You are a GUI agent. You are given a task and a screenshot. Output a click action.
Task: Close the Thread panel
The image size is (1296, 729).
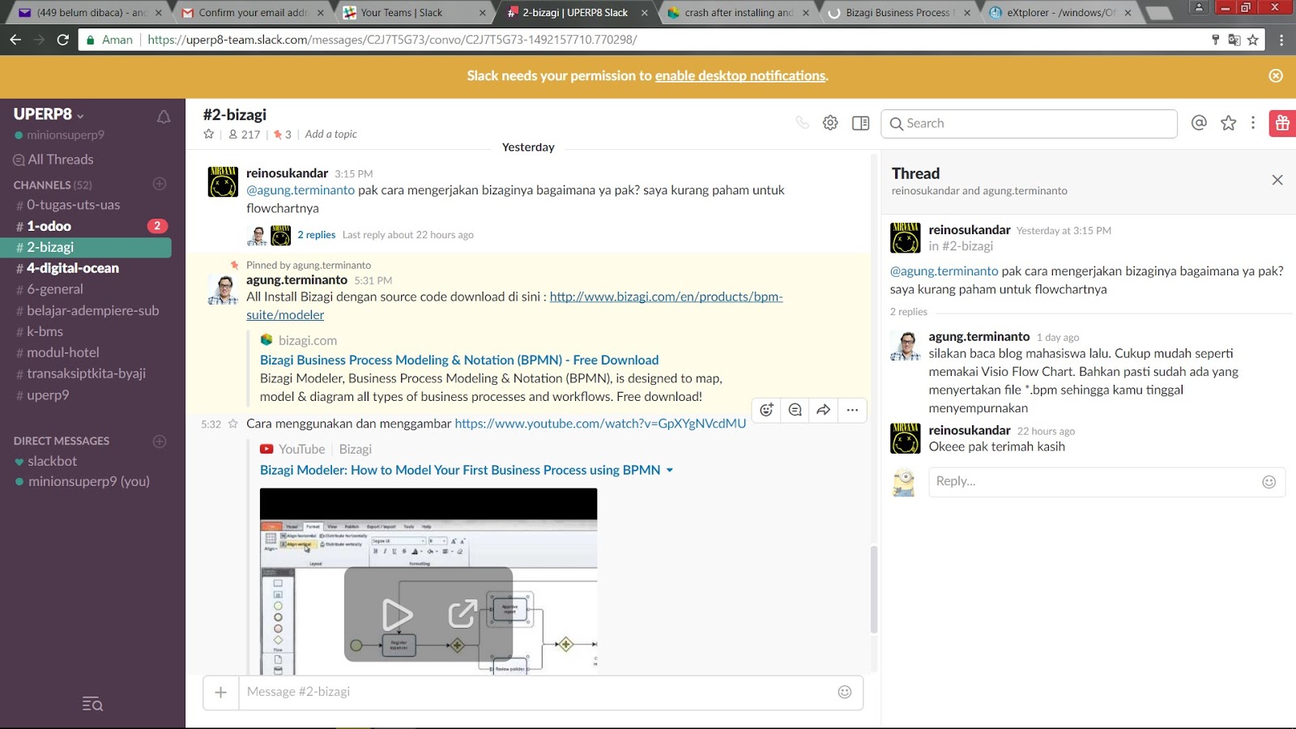(1277, 180)
